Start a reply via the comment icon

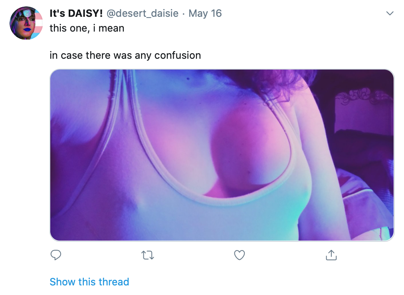[x=55, y=255]
